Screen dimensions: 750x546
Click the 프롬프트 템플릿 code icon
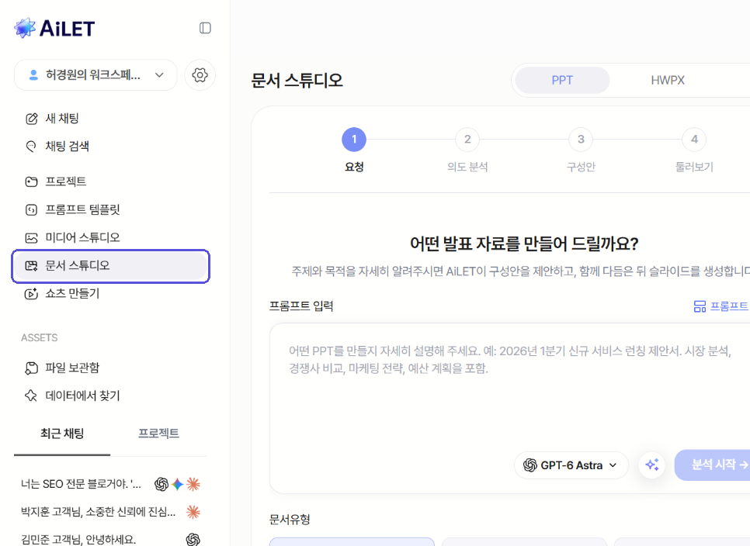[x=31, y=209]
